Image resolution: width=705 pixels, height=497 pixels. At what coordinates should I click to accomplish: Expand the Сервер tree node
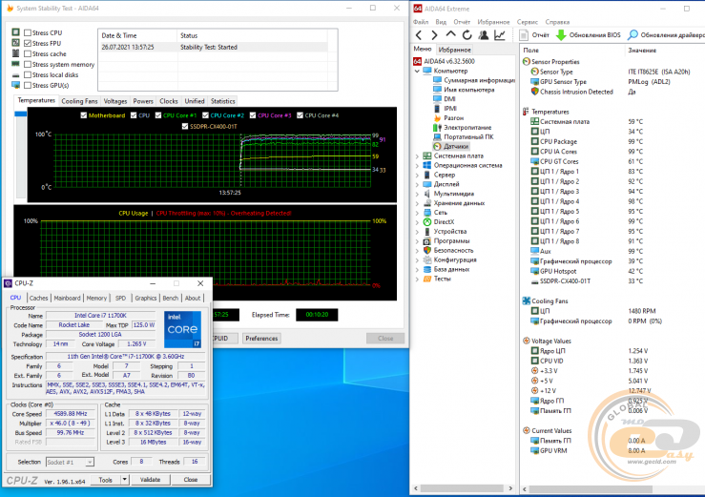[x=417, y=175]
